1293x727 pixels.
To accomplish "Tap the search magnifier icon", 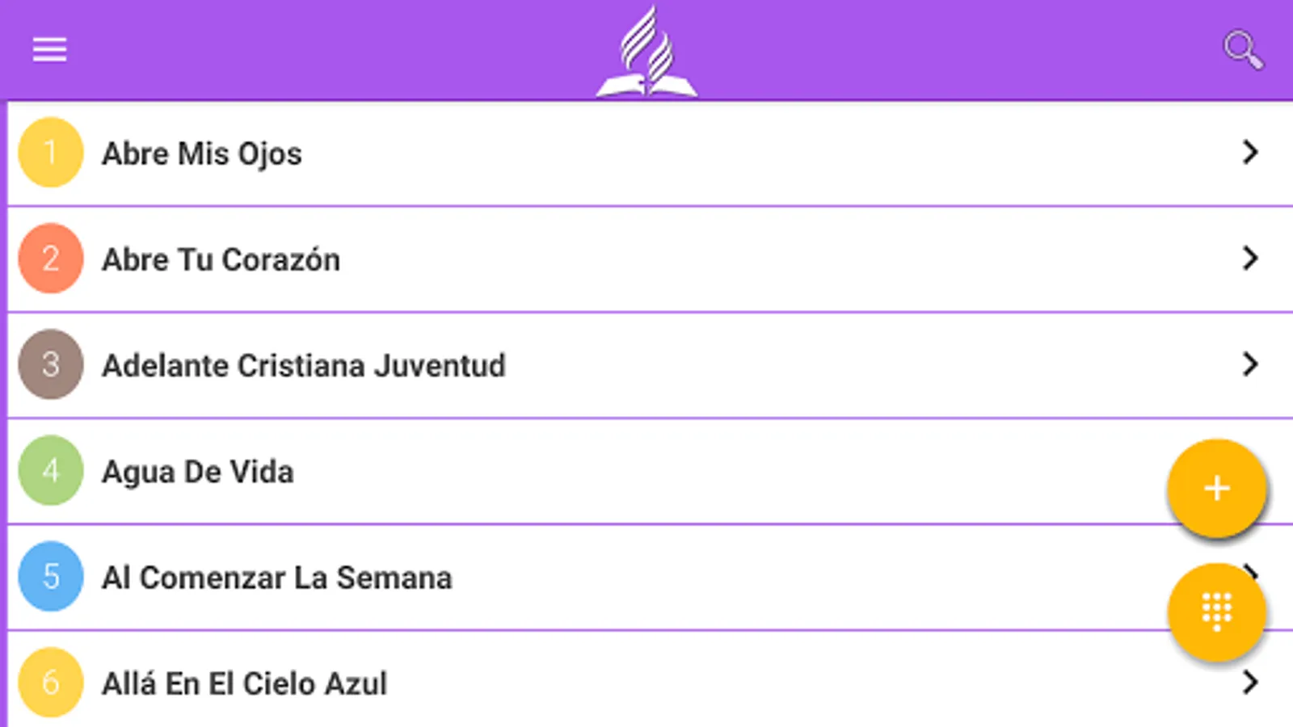I will (x=1243, y=50).
